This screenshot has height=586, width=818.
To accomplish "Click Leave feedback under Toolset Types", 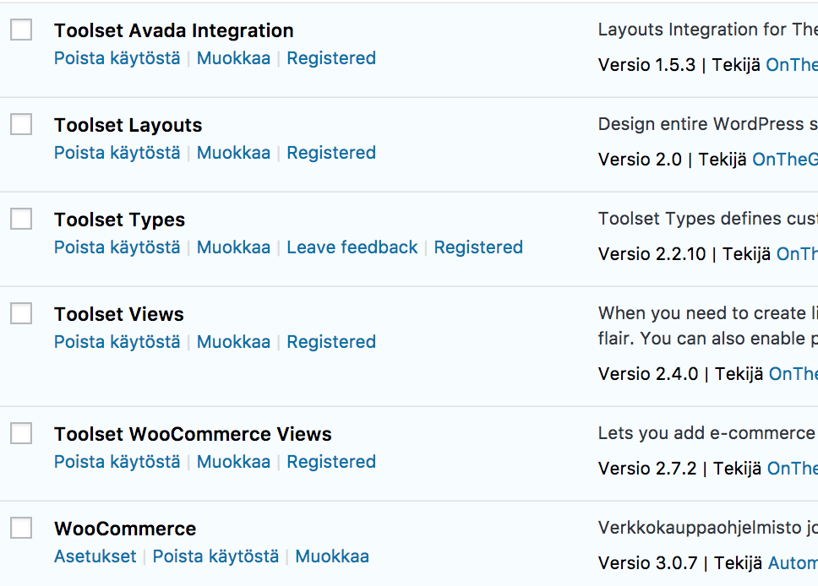I will (352, 247).
